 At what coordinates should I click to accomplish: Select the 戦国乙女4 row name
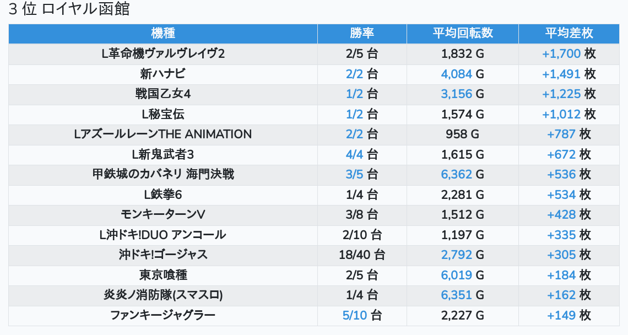163,94
